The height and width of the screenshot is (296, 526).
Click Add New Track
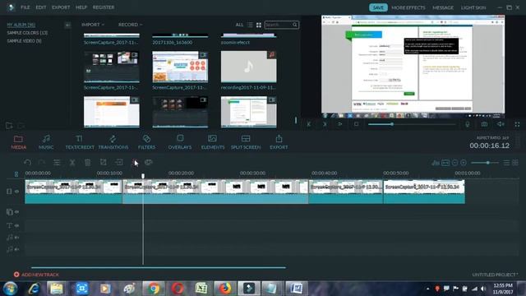click(36, 275)
